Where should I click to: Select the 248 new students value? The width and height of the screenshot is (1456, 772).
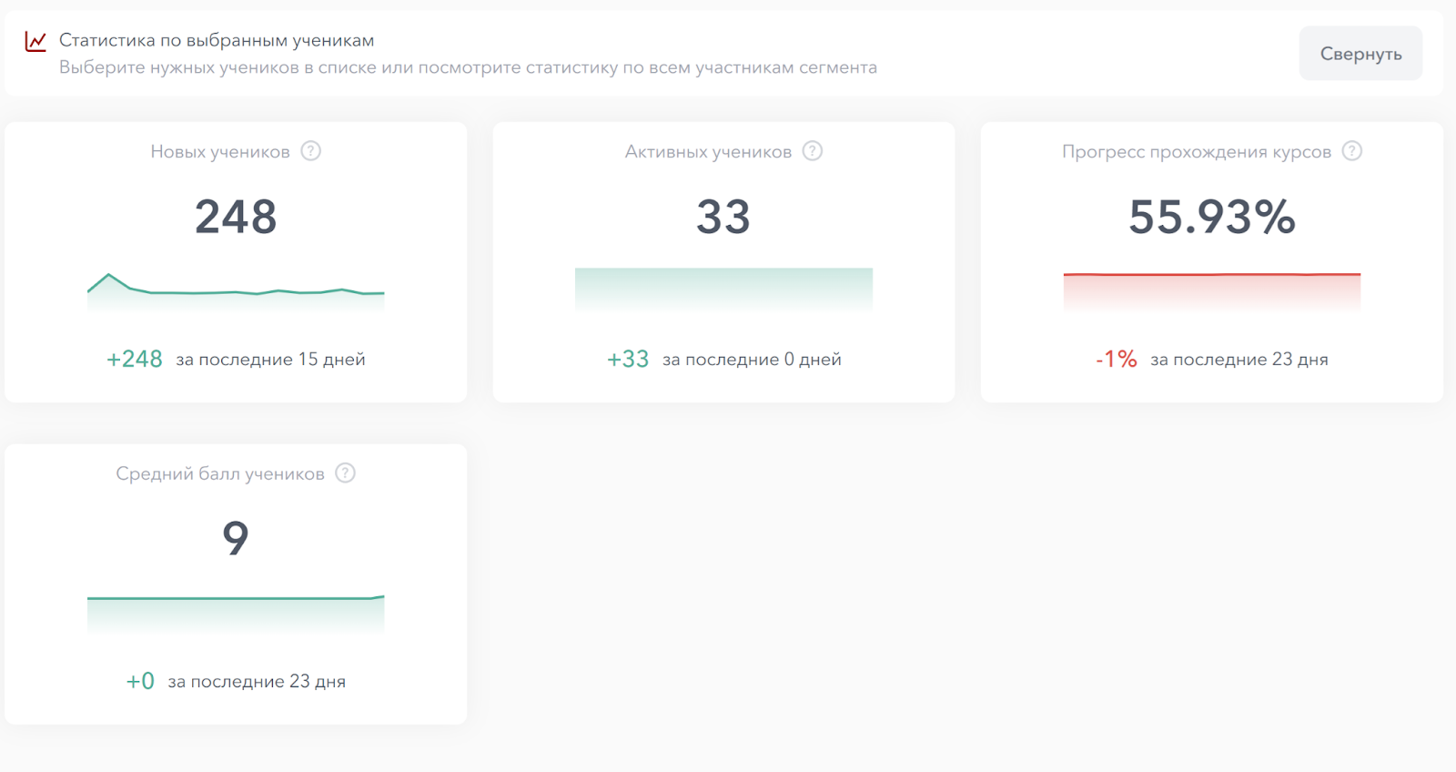236,217
